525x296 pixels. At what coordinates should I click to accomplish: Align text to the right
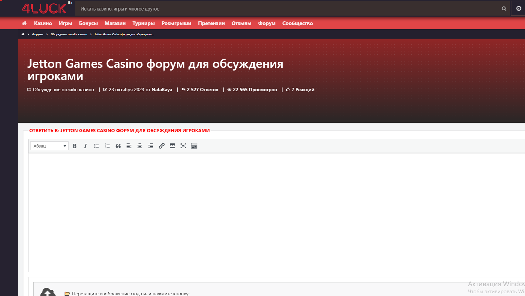pyautogui.click(x=151, y=146)
